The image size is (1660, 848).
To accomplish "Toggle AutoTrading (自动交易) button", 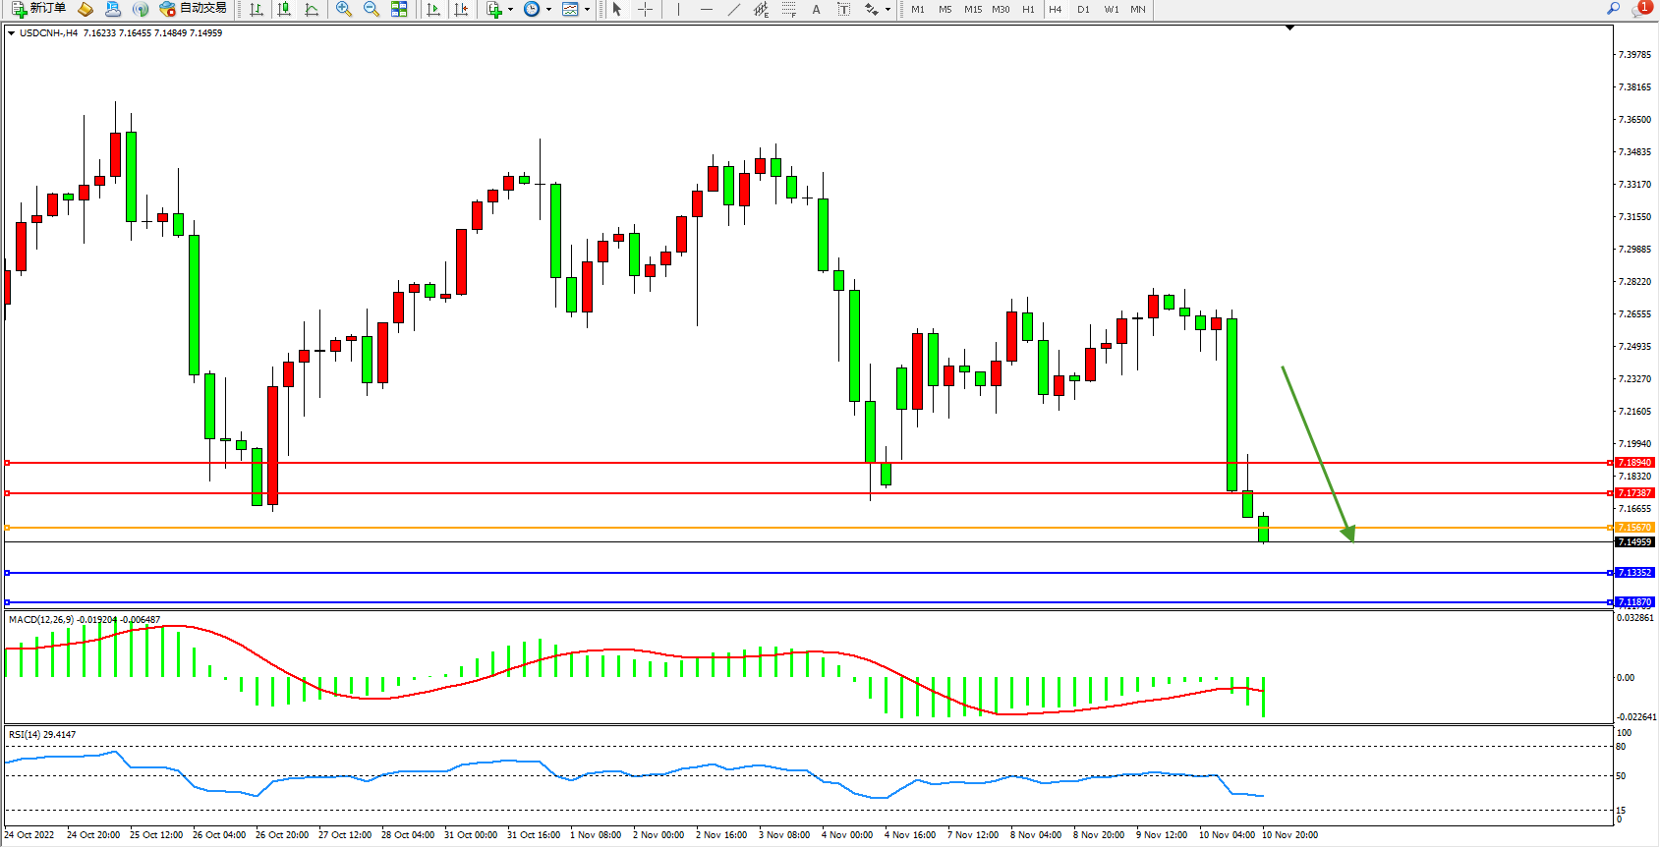I will pos(194,9).
